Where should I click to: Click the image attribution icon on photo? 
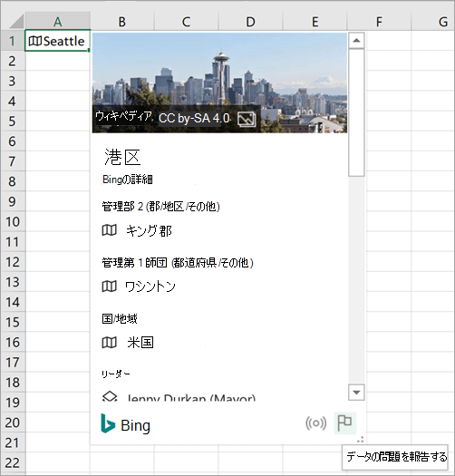(247, 119)
